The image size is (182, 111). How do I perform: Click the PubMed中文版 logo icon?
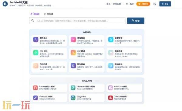point(5,4)
